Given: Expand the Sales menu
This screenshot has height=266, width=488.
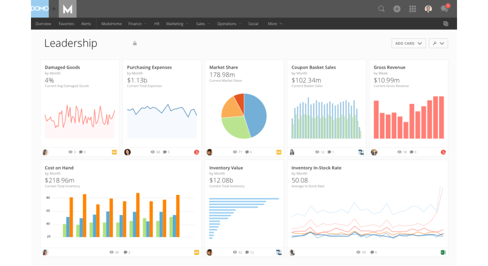Looking at the screenshot, I should click(203, 24).
